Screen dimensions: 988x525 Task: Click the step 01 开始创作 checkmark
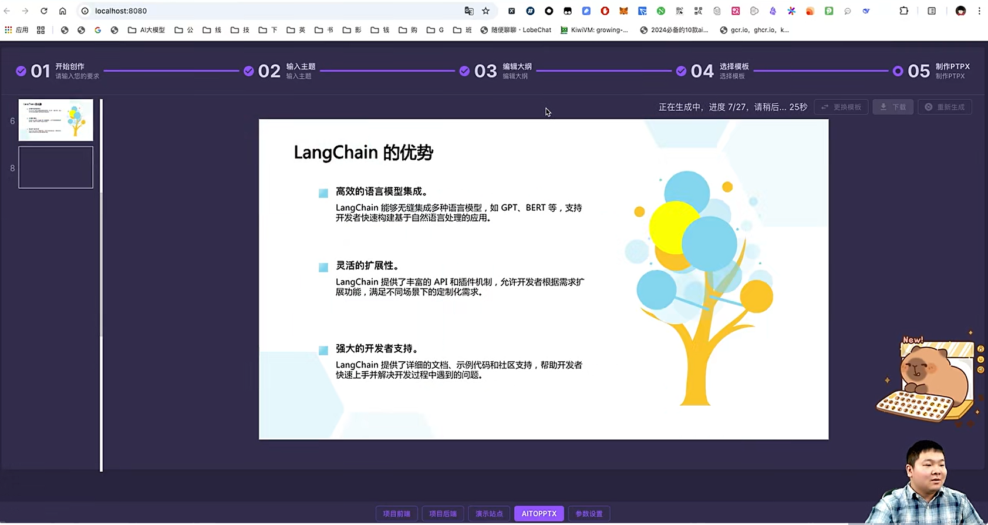[x=21, y=71]
